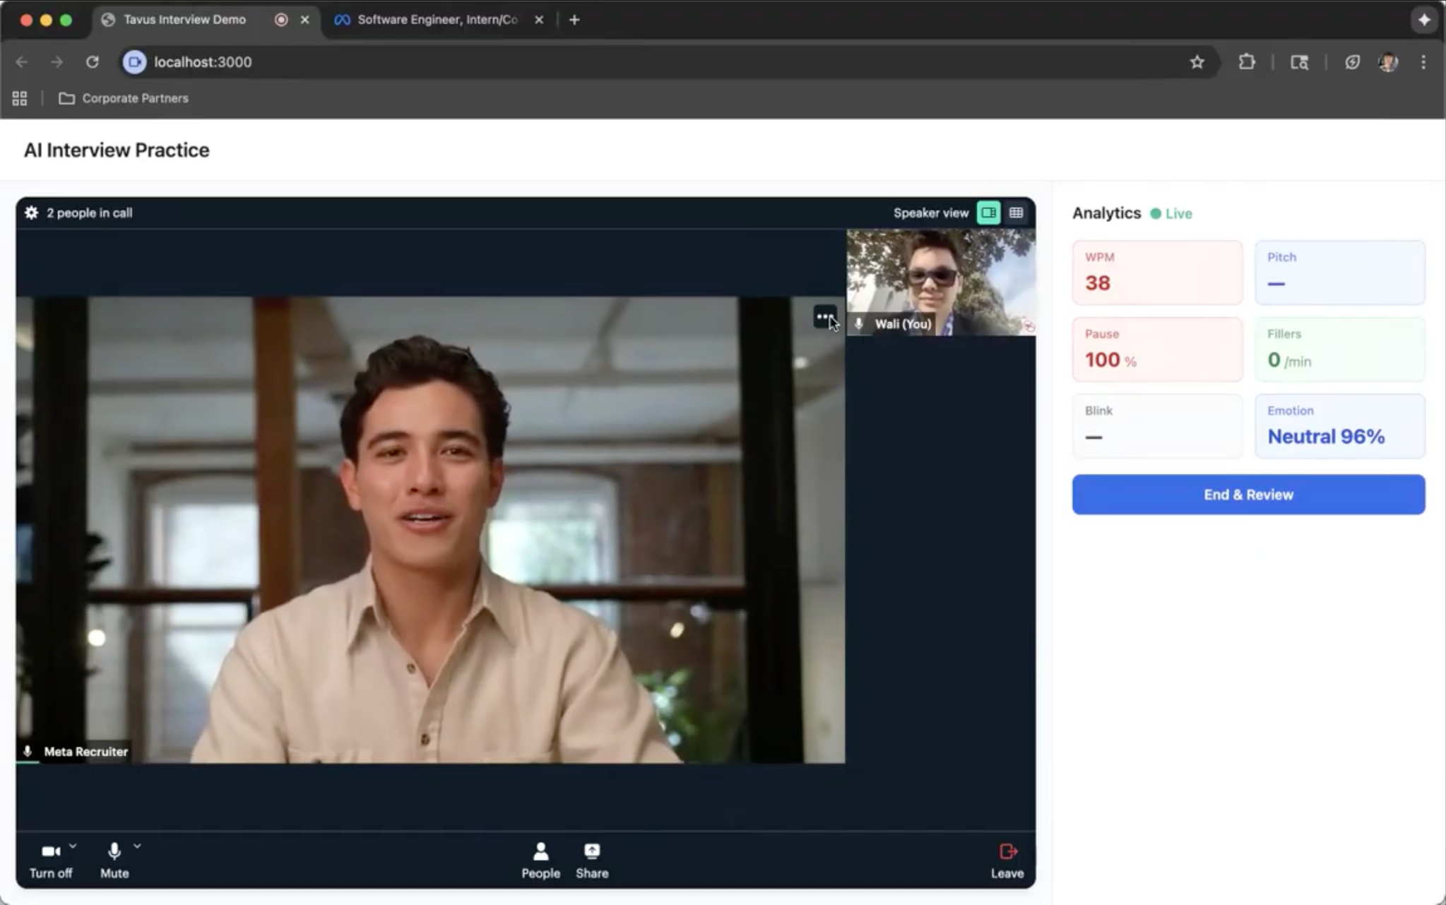Image resolution: width=1446 pixels, height=905 pixels.
Task: Select speaker view layout icon
Action: coord(988,213)
